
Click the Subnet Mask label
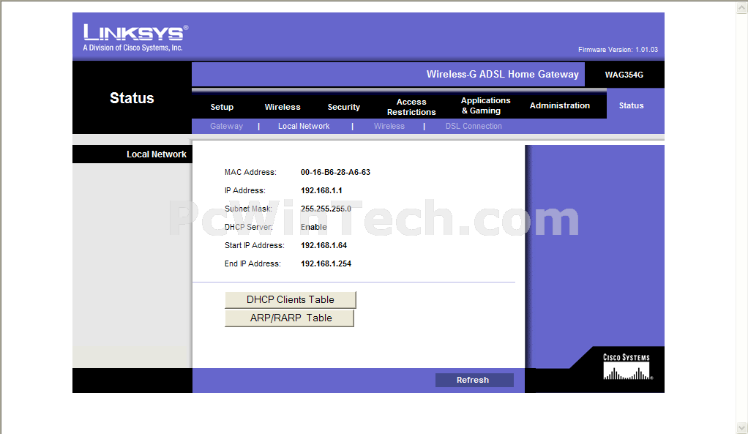(248, 209)
